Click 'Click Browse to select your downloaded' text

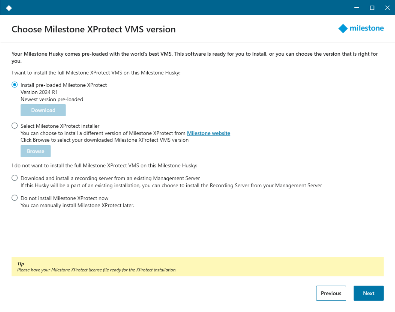coord(104,140)
